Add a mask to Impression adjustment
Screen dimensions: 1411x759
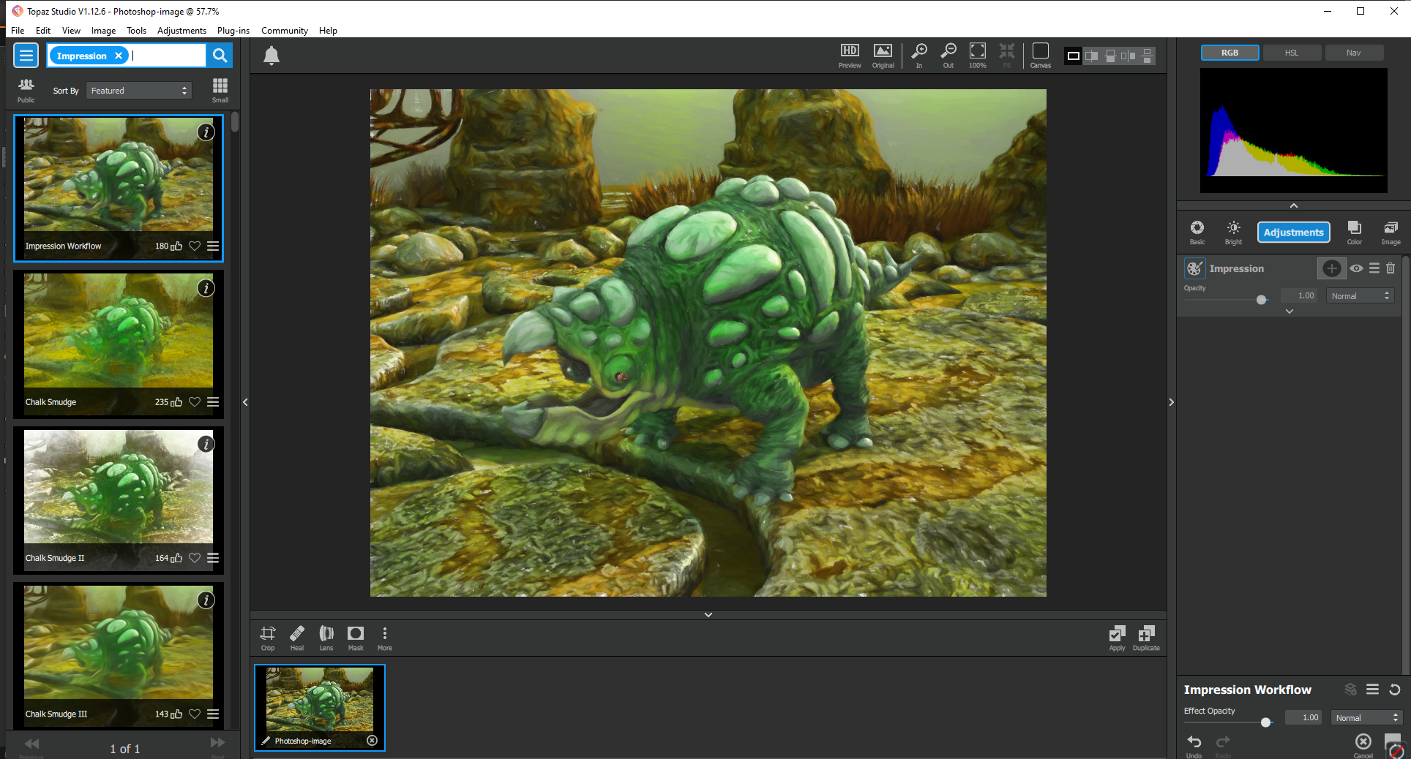tap(1332, 268)
